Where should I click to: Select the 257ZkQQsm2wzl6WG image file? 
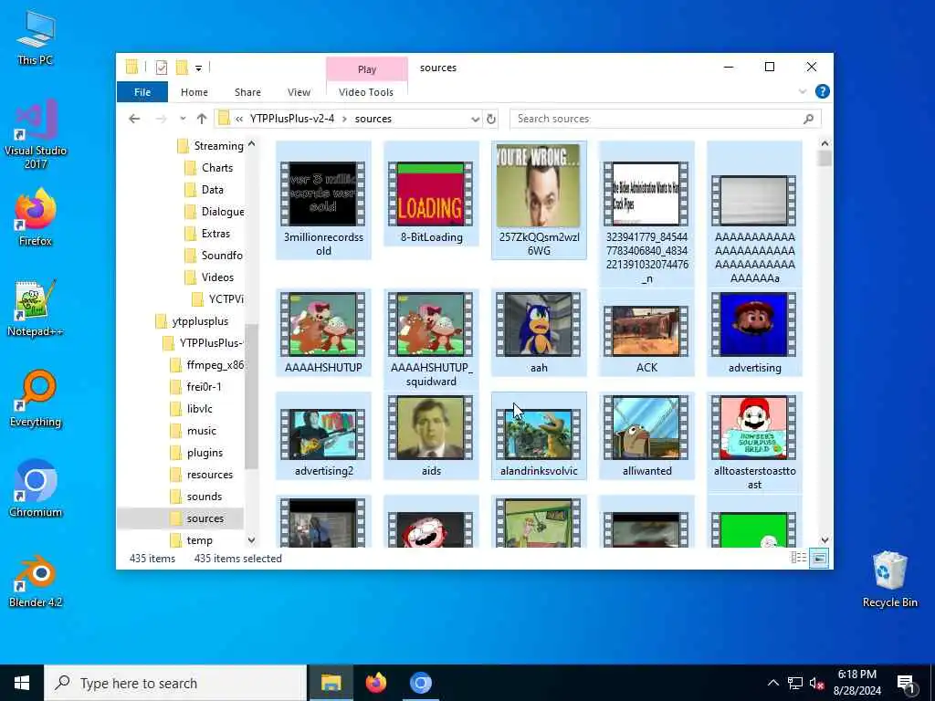[x=539, y=200]
